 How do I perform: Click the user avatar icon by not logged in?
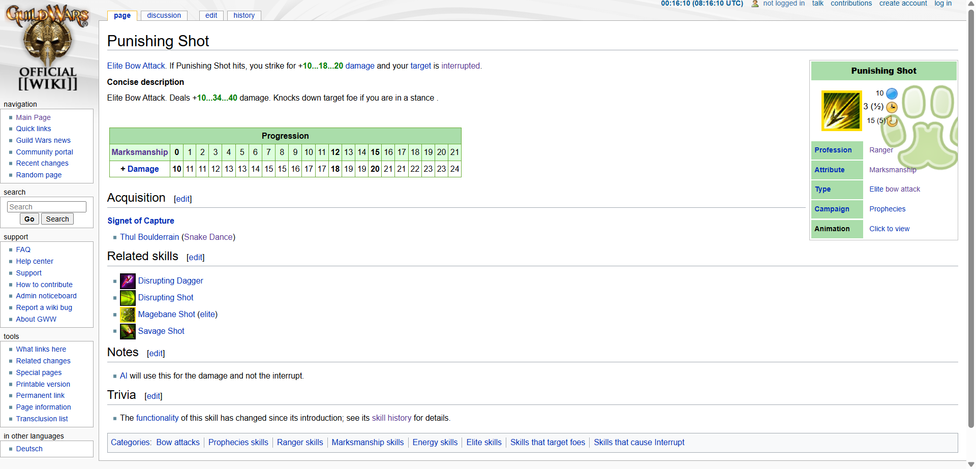point(755,4)
